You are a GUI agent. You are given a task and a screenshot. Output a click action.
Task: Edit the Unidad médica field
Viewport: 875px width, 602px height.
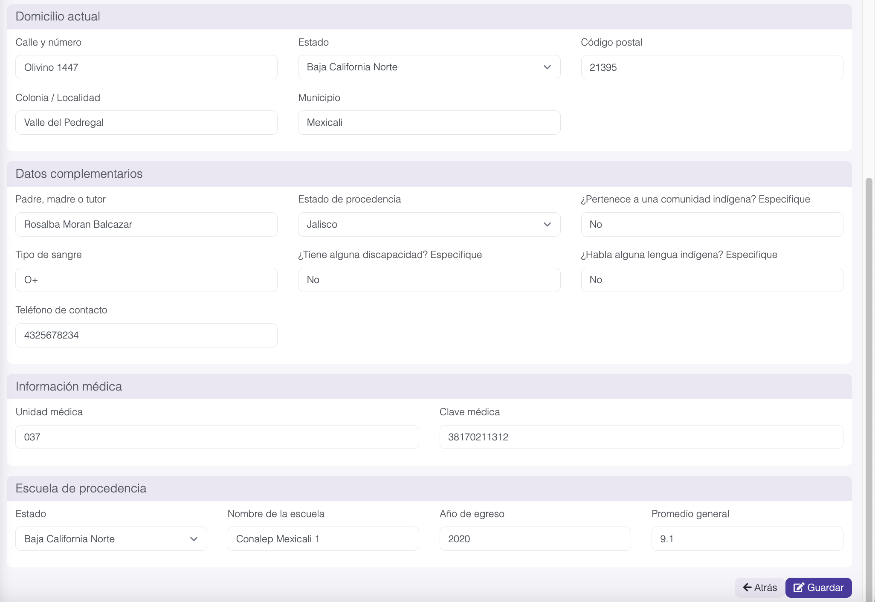[217, 437]
